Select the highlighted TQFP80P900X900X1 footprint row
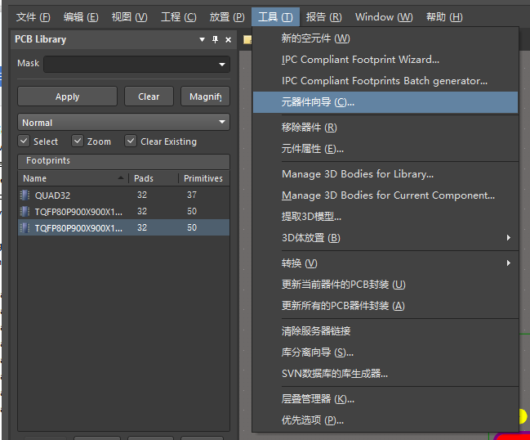The height and width of the screenshot is (440, 530). [123, 227]
